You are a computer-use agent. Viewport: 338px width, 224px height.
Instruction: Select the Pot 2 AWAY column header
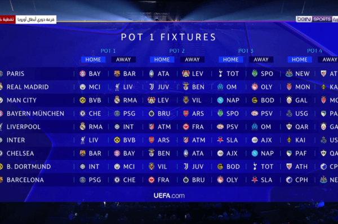coord(192,60)
